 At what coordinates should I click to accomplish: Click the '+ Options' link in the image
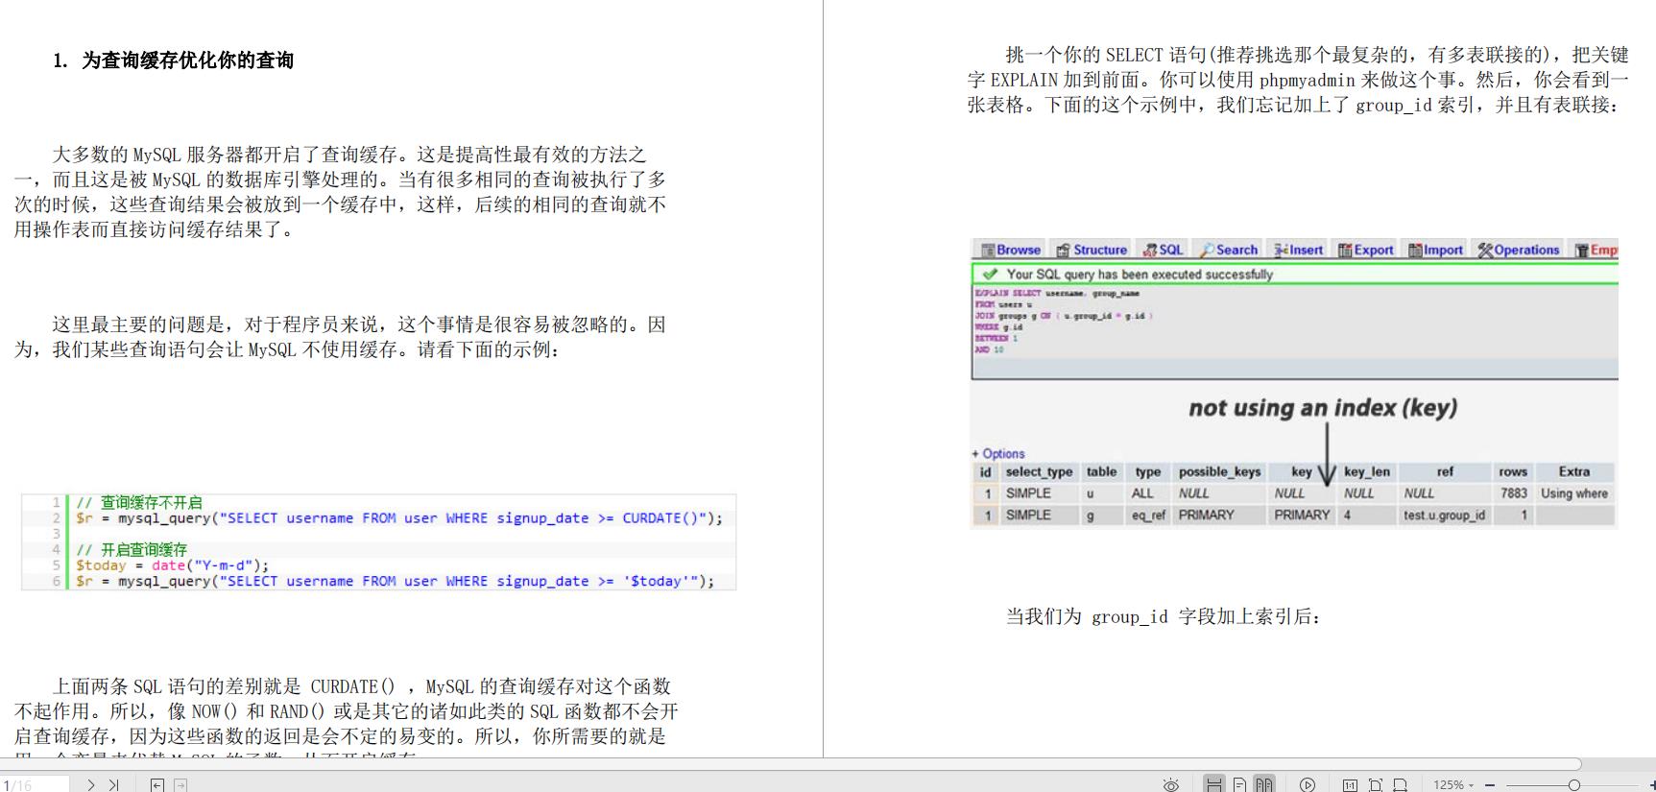998,453
